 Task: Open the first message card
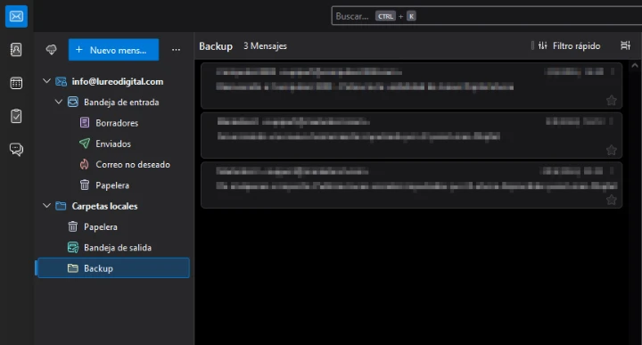point(411,86)
